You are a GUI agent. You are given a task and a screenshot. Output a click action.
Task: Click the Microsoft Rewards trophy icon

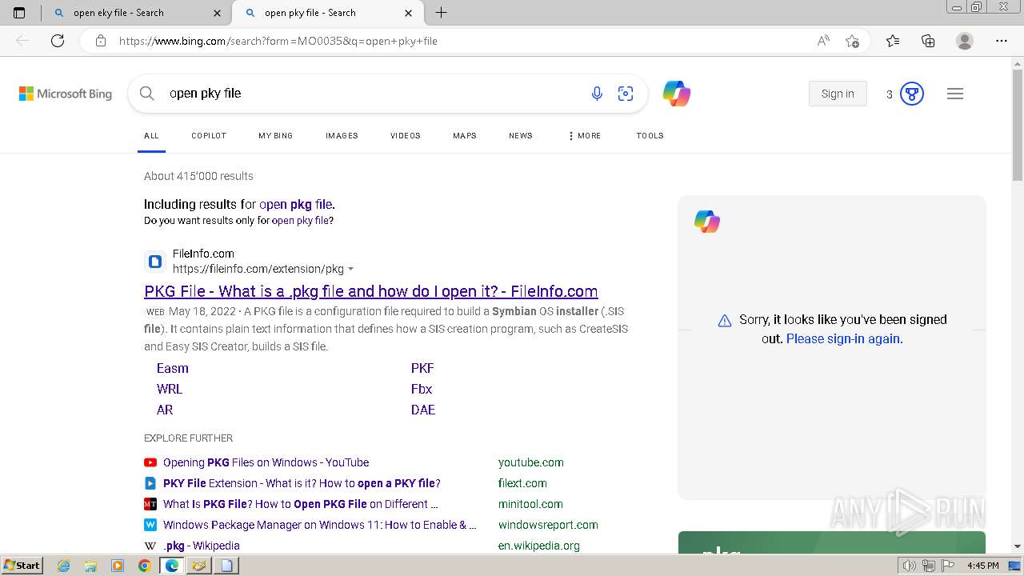[x=912, y=94]
